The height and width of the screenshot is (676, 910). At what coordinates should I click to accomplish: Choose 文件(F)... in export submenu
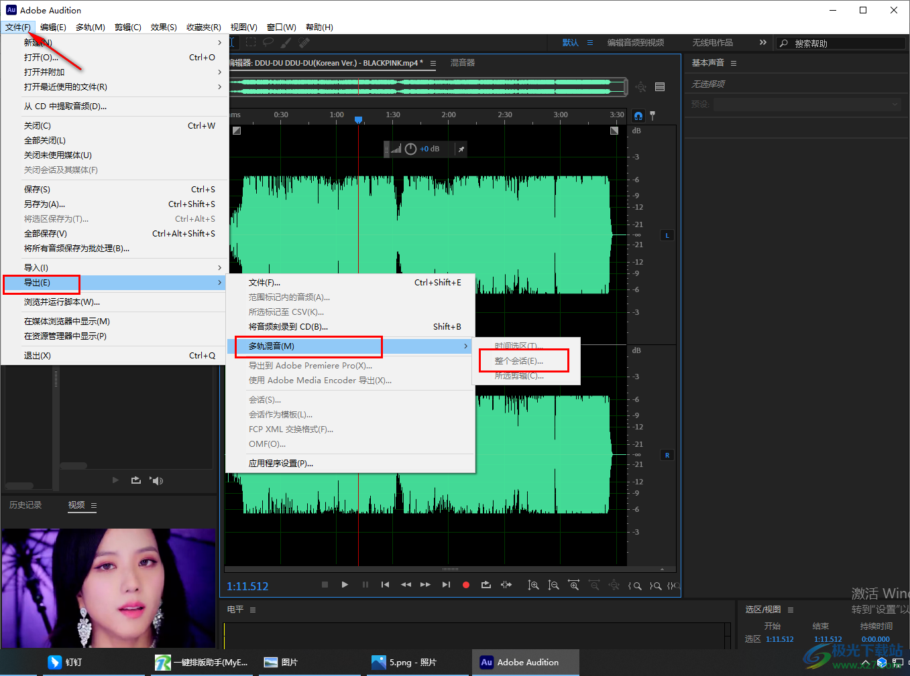pos(351,283)
